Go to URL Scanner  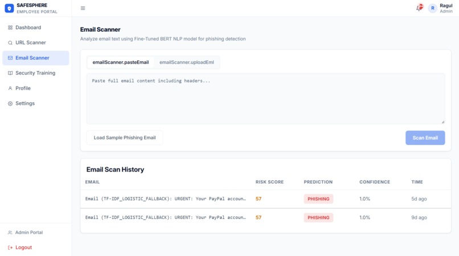click(36, 43)
